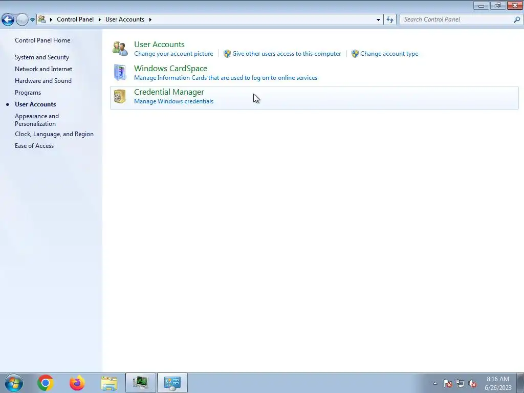Launch Firefox from taskbar
This screenshot has height=393, width=524.
(77, 383)
